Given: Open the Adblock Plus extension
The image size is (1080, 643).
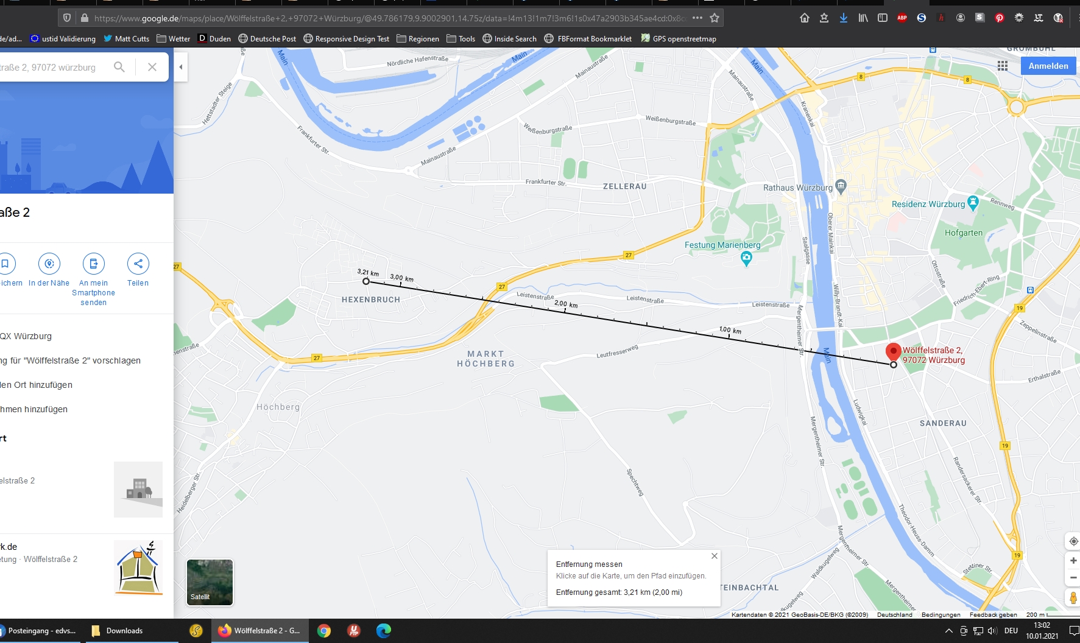Looking at the screenshot, I should (902, 18).
